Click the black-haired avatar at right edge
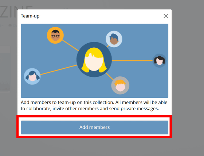The width and height of the screenshot is (204, 156). (x=160, y=61)
